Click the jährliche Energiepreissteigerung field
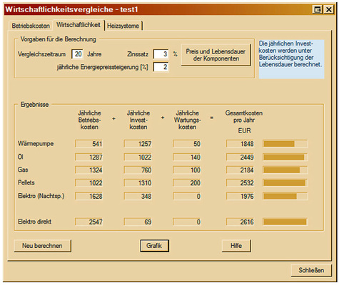 click(x=161, y=67)
